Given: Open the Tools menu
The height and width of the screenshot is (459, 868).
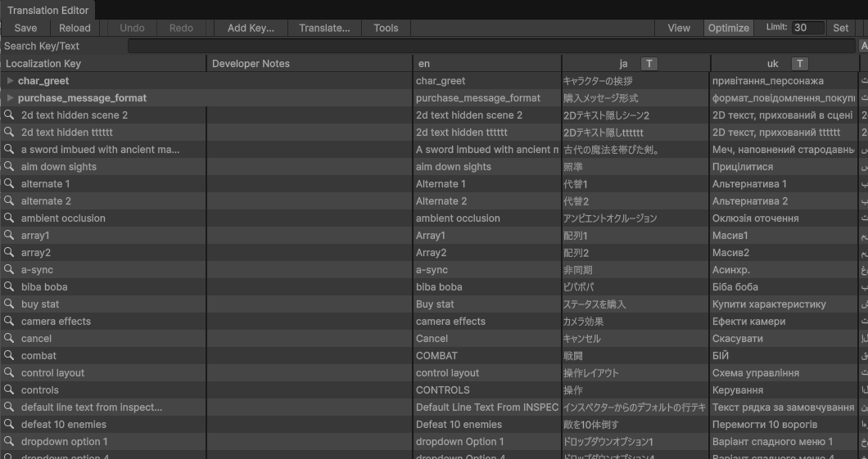Looking at the screenshot, I should pos(386,28).
